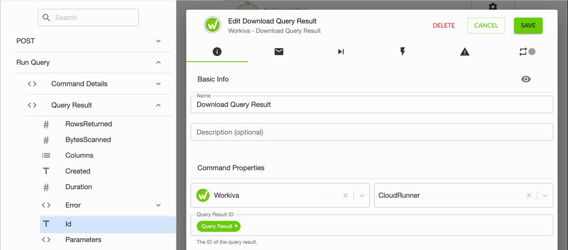Click the Query Result tree label
The image size is (568, 250).
72,105
